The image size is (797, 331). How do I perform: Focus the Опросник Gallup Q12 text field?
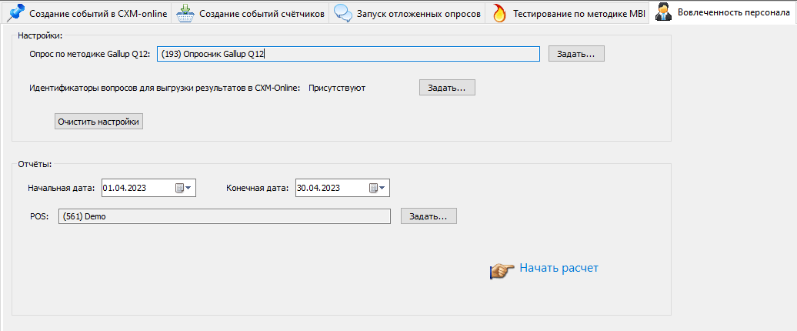tap(346, 54)
